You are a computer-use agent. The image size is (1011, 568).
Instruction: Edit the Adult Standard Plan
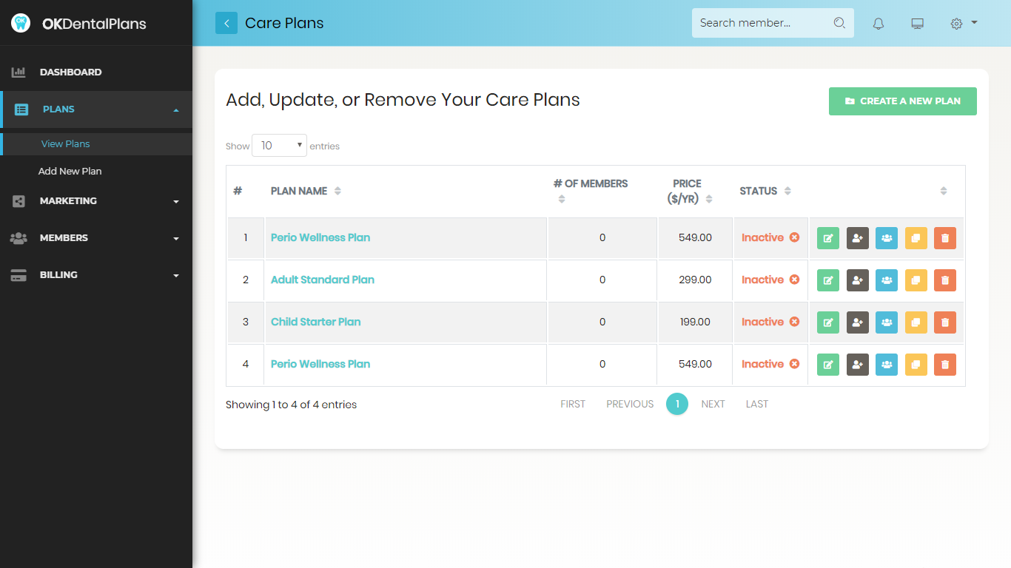(828, 280)
